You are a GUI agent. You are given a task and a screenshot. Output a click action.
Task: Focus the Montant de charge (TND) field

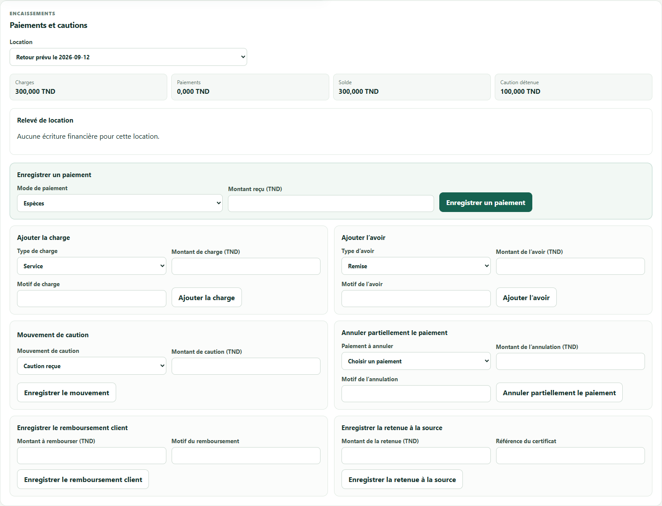246,267
